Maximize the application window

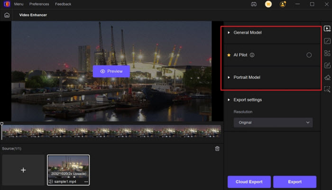312,4
